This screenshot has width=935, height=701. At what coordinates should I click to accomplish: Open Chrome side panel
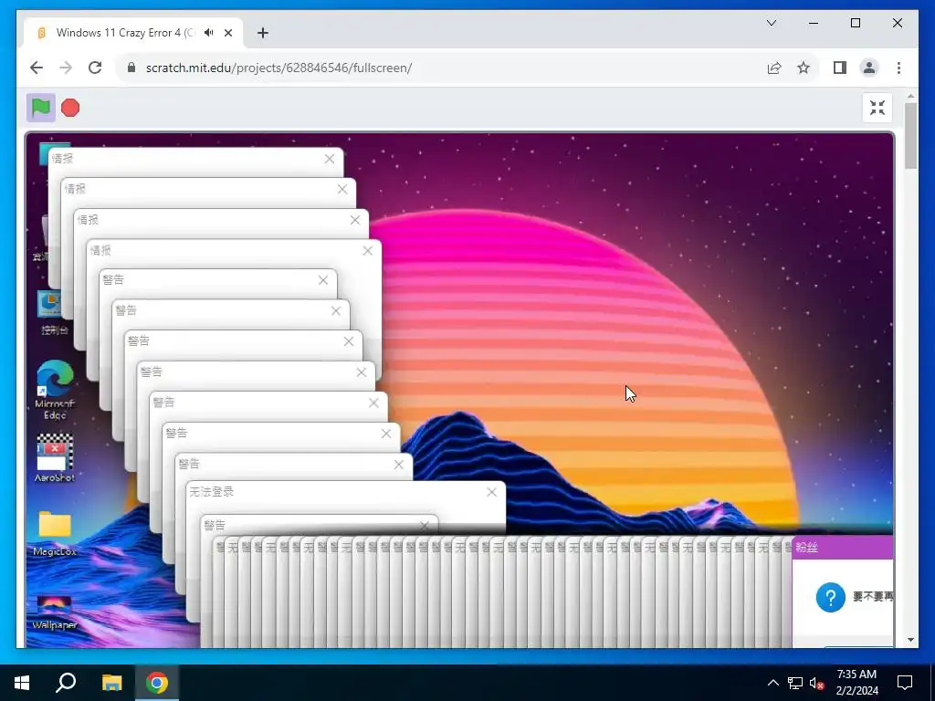[x=840, y=68]
